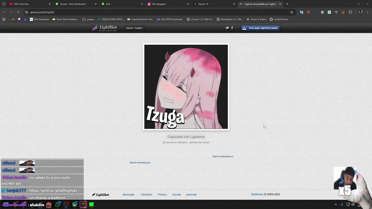Click the Skillbrains footer link

tap(257, 194)
